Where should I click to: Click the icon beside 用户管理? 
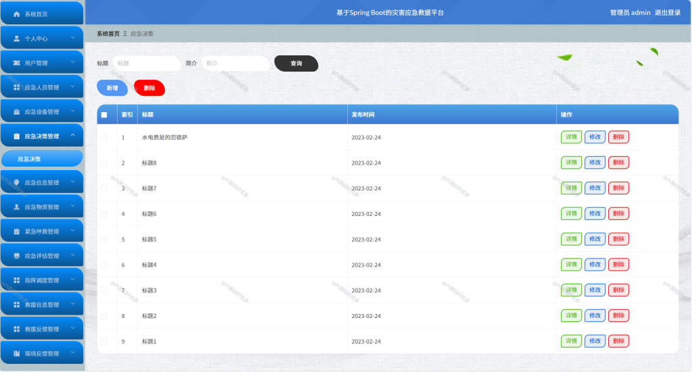pyautogui.click(x=16, y=63)
